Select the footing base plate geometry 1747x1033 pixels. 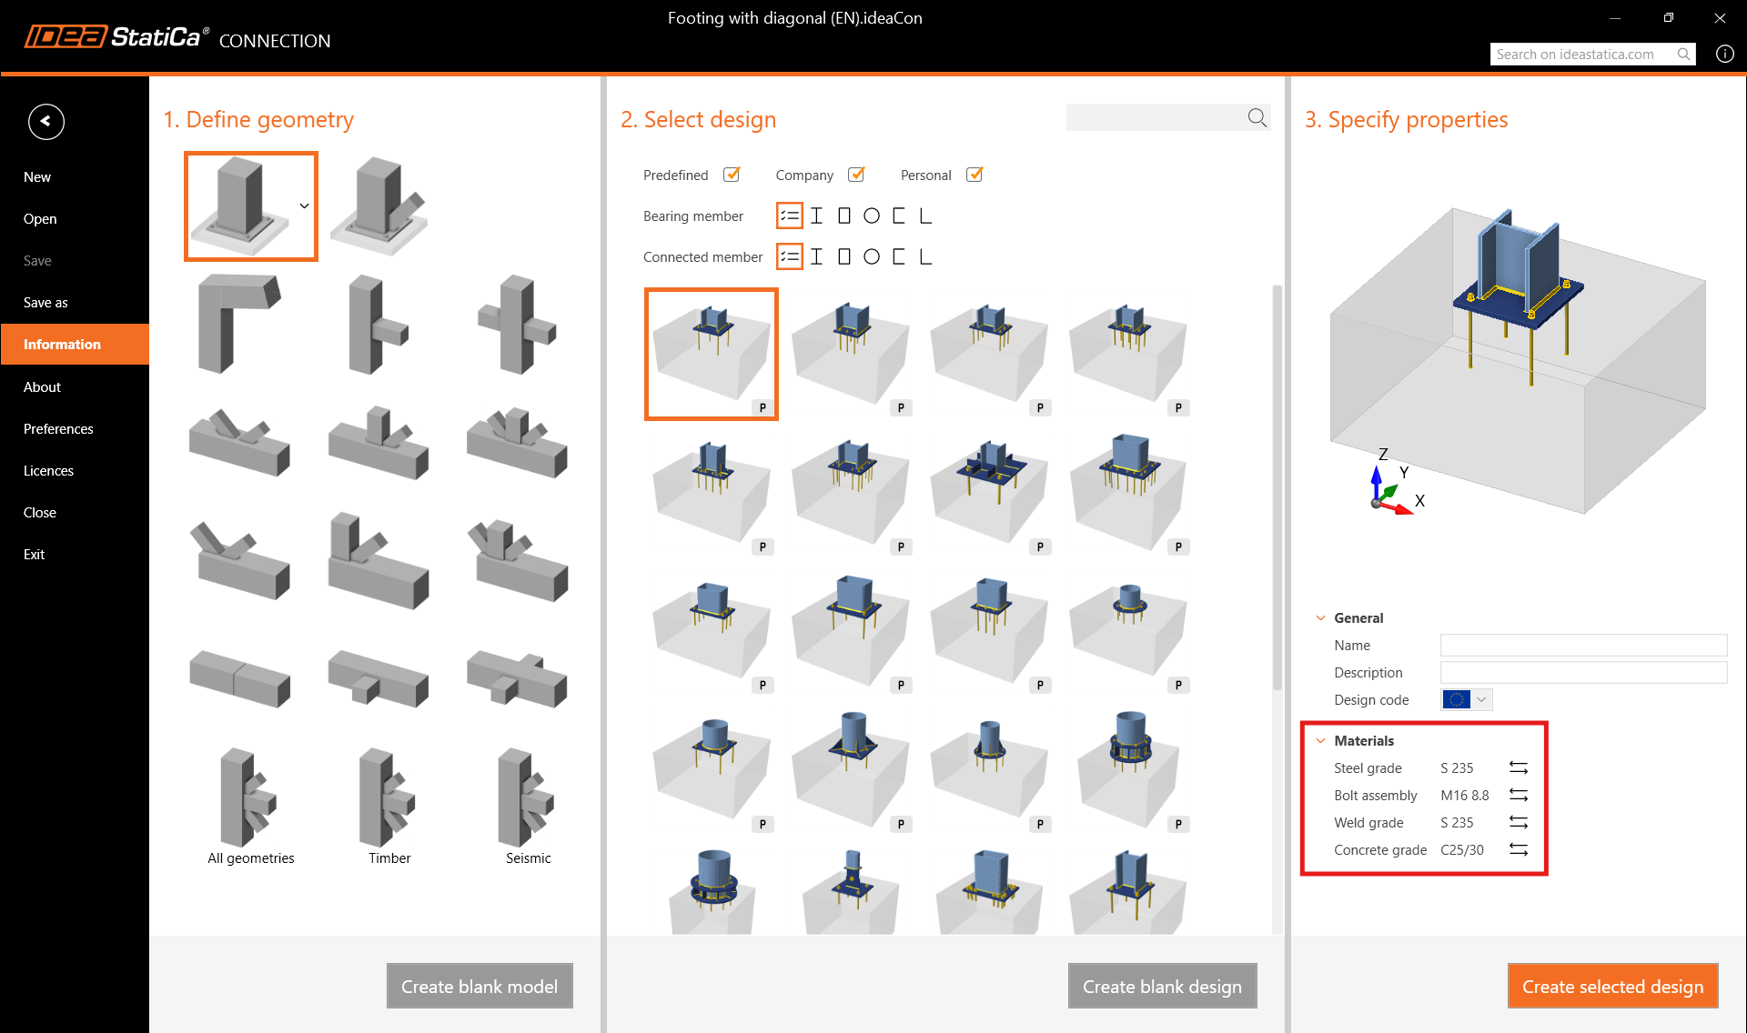(251, 206)
